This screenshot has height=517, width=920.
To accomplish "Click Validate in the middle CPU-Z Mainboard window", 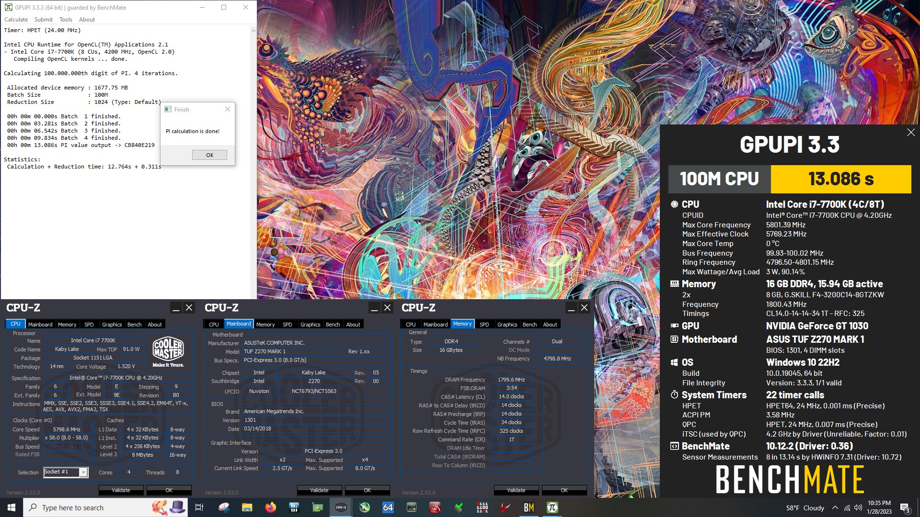I will click(x=319, y=490).
